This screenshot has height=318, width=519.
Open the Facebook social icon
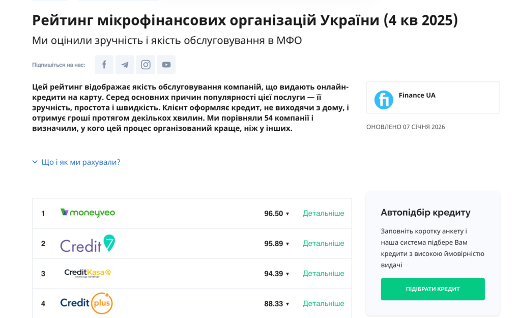pos(104,65)
